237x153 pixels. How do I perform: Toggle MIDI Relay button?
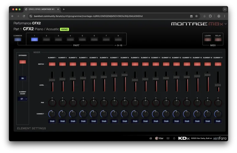pos(218,39)
